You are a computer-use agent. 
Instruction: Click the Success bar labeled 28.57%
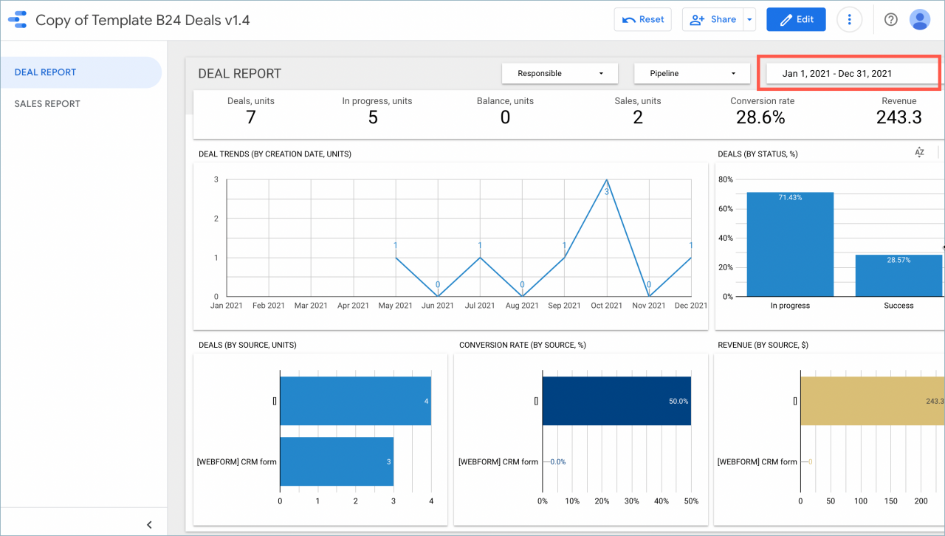click(898, 275)
